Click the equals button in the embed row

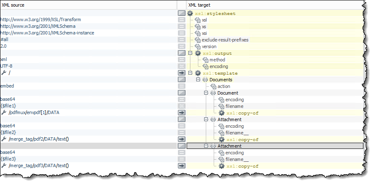(182, 86)
